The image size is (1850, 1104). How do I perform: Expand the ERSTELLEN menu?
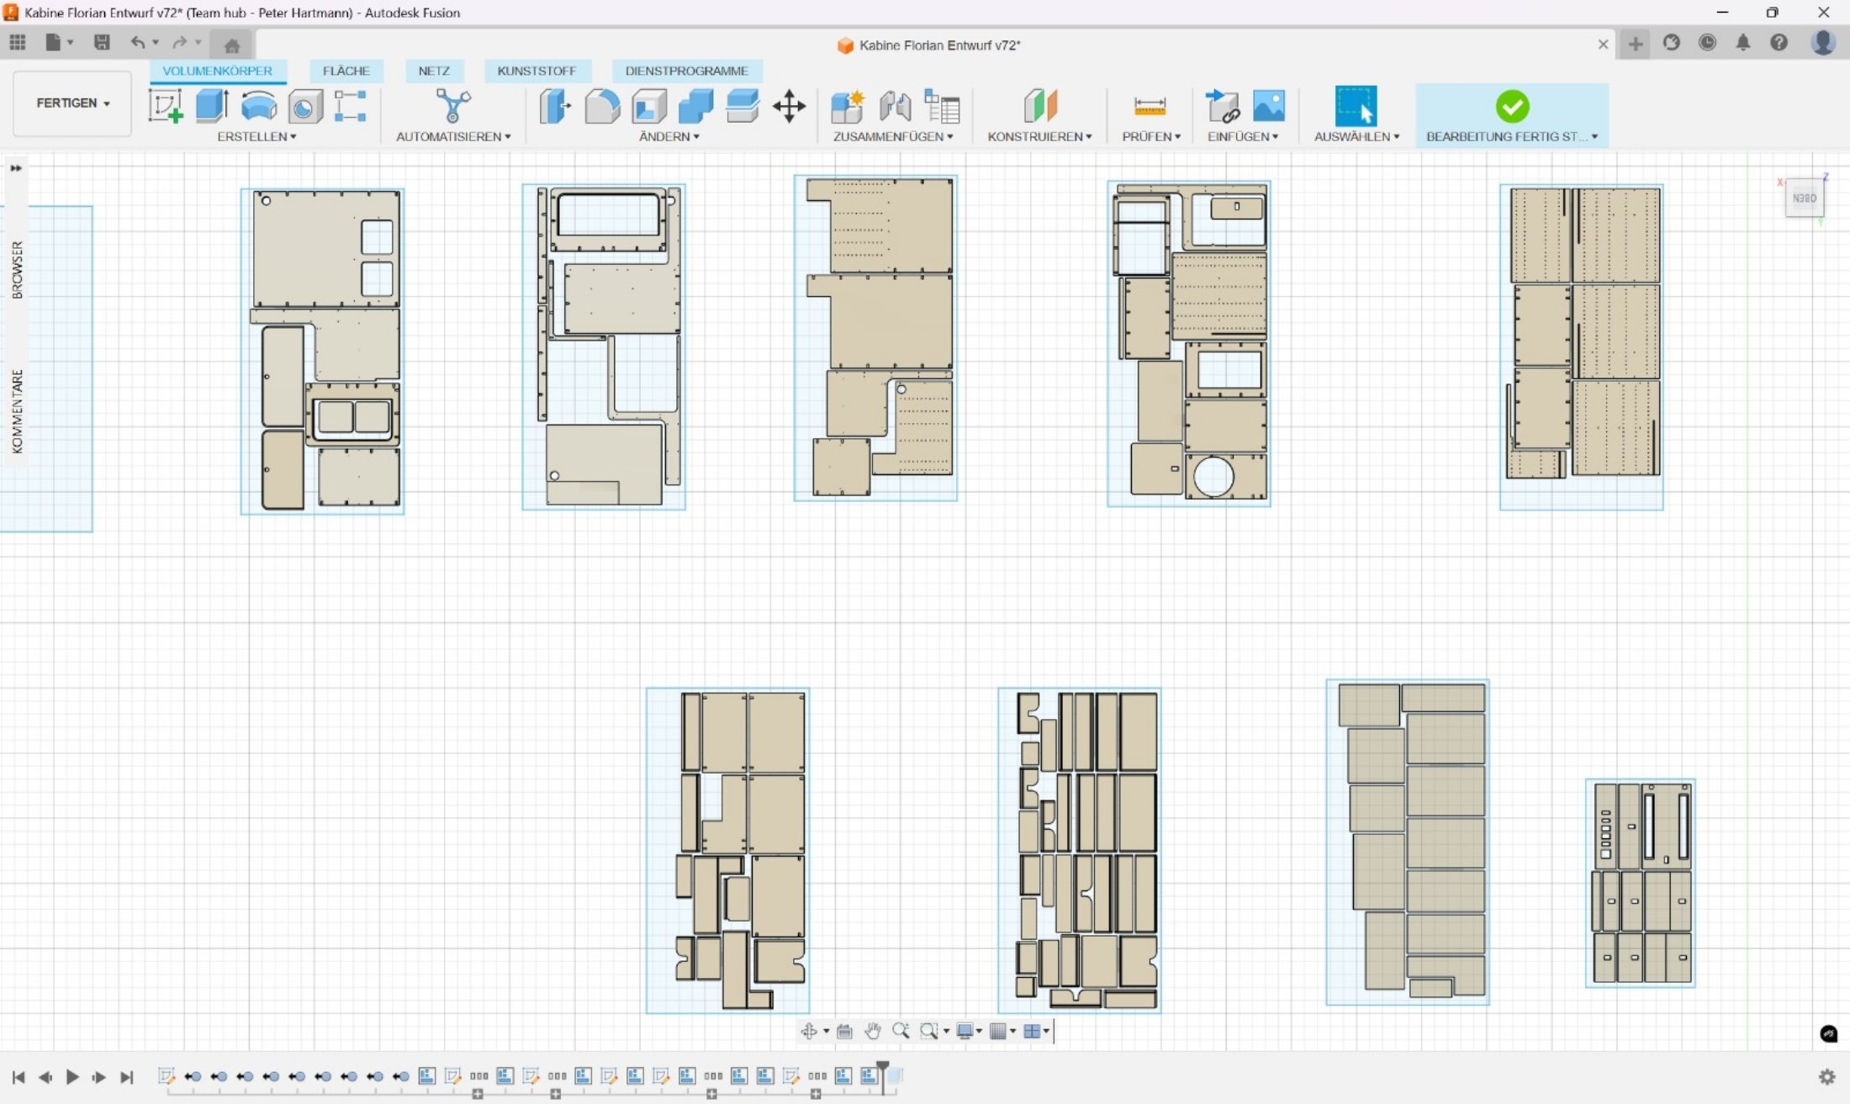(x=256, y=136)
